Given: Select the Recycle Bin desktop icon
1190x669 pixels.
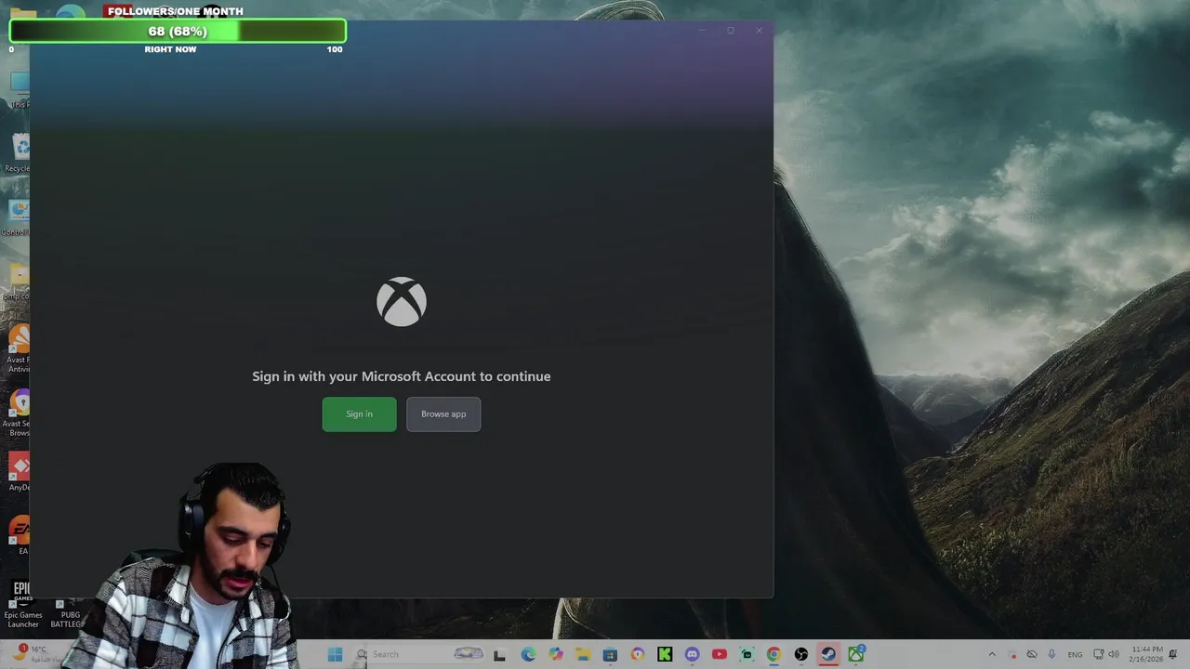Looking at the screenshot, I should click(18, 153).
